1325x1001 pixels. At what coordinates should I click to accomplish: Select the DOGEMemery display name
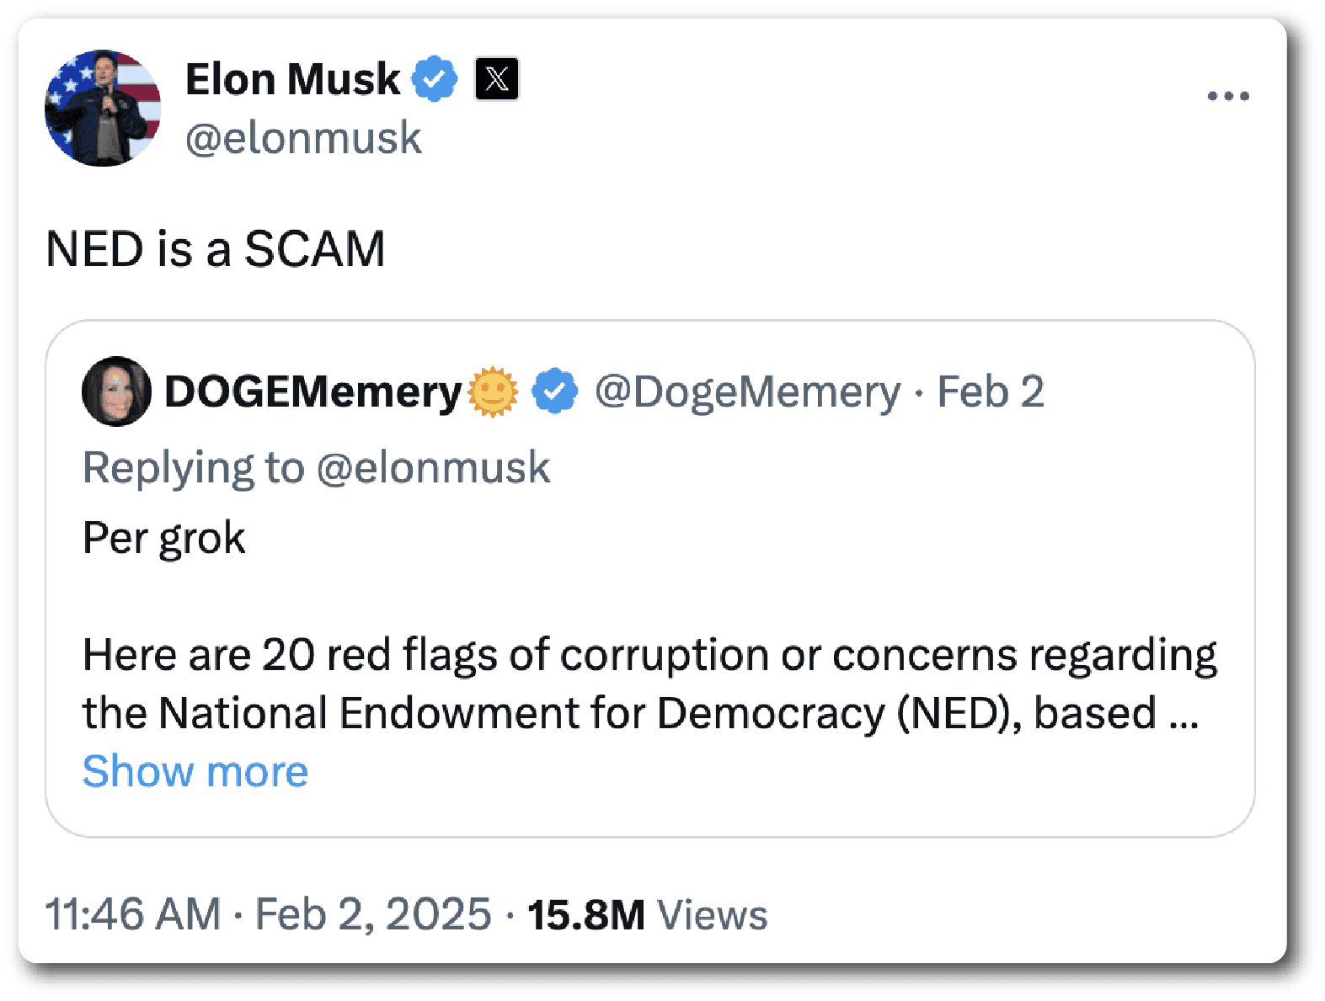pos(313,391)
